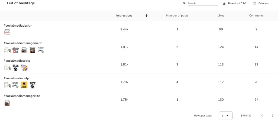278x123 pixels.
Task: Click into the Search field
Action: coord(203,3)
